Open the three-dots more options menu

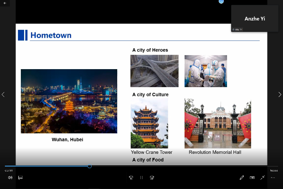[x=273, y=178]
